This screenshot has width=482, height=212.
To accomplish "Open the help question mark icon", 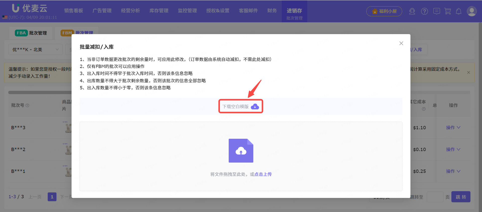I will coord(424,11).
